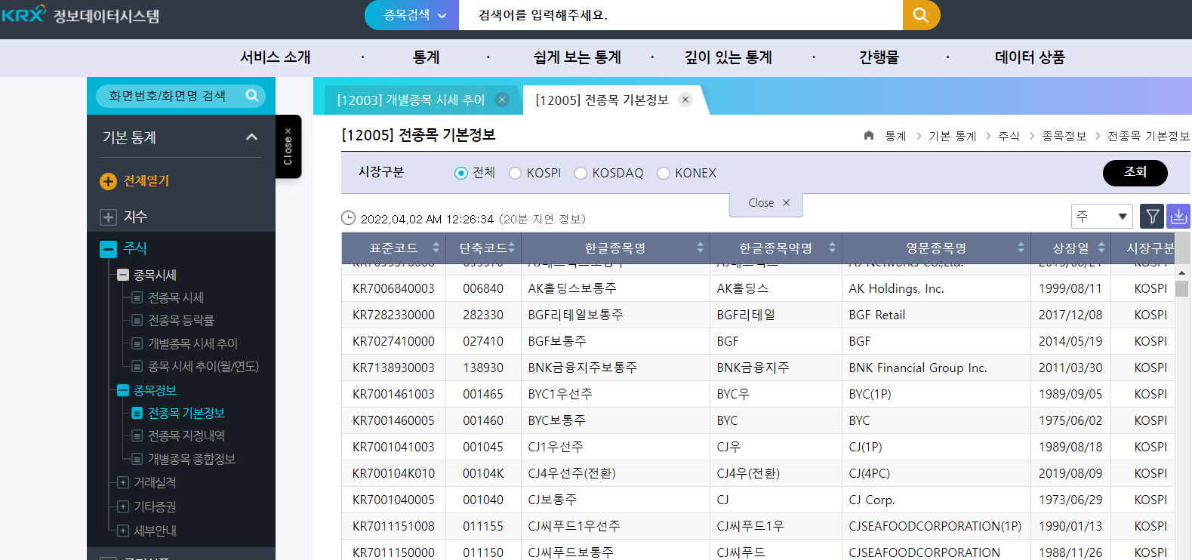Sort by 표준코드 column arrows
Viewport: 1192px width, 560px height.
pyautogui.click(x=436, y=248)
